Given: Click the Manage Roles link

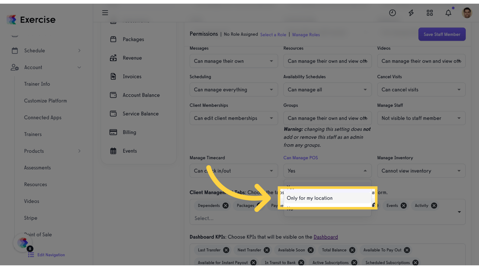Looking at the screenshot, I should click(306, 35).
